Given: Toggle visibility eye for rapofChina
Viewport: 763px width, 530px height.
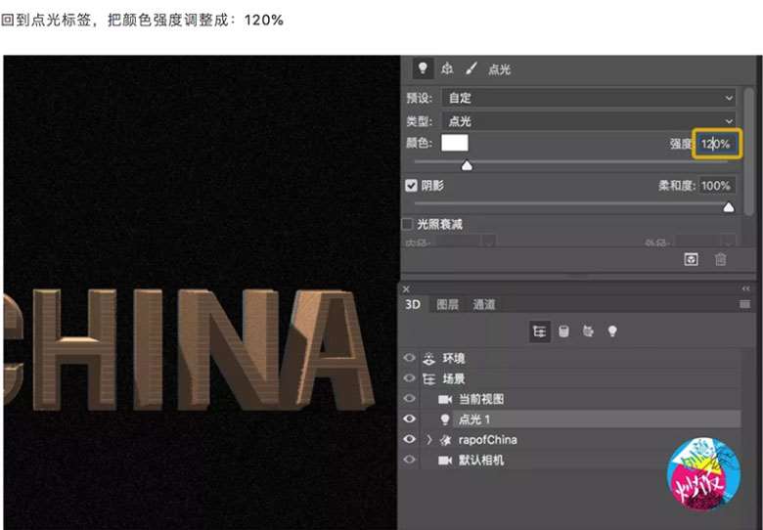Looking at the screenshot, I should pyautogui.click(x=409, y=439).
